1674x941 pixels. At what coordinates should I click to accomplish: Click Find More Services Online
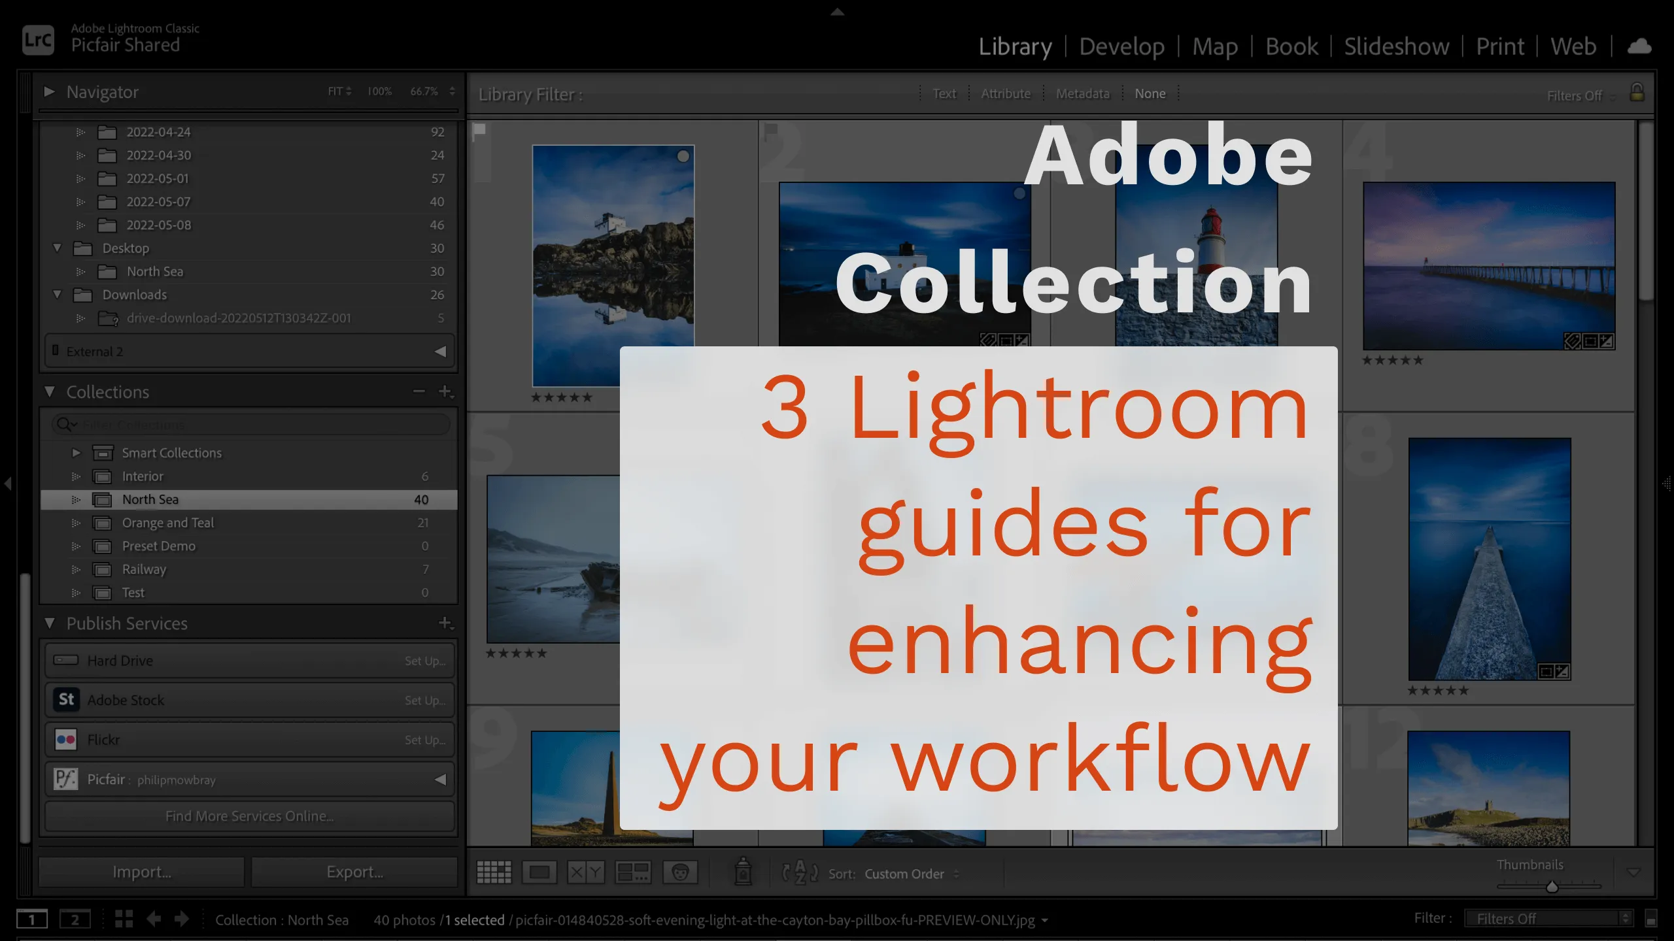coord(249,816)
